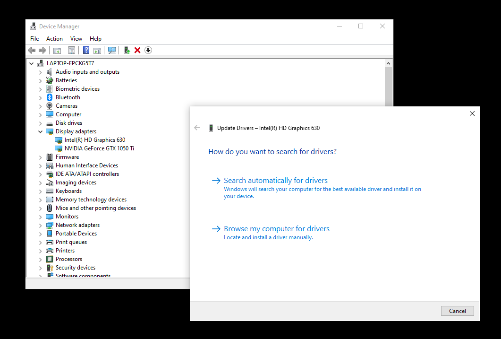This screenshot has width=501, height=339.
Task: Click Update device driver toolbar icon
Action: click(127, 50)
